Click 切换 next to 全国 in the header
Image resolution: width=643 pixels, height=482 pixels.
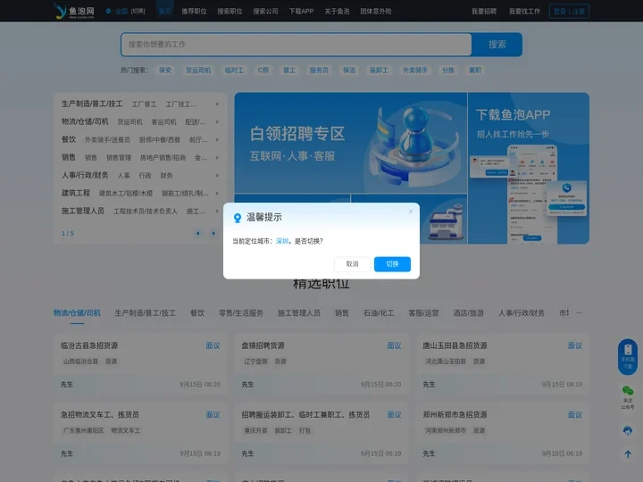pyautogui.click(x=138, y=11)
